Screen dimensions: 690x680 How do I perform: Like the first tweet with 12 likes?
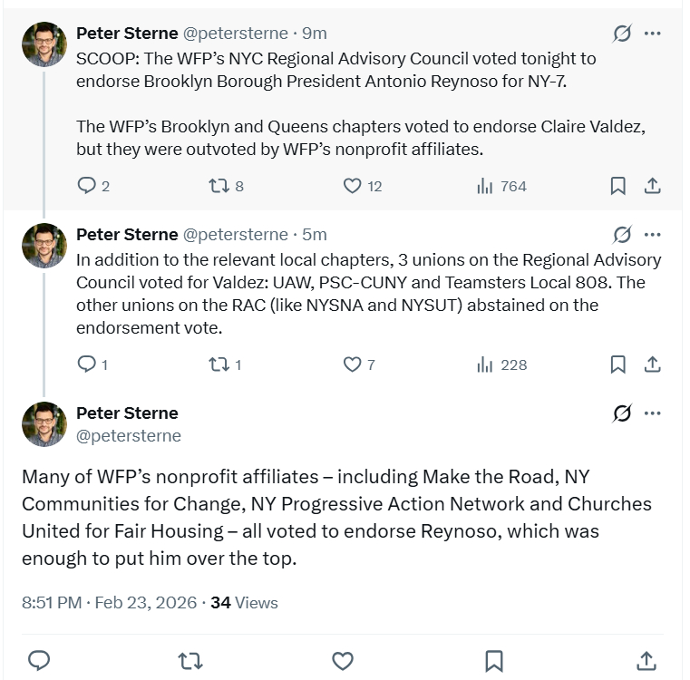point(353,186)
